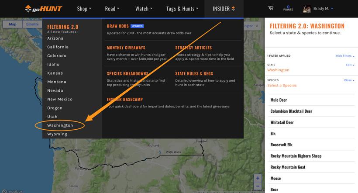Switch map to Satellite view

coord(32,24)
